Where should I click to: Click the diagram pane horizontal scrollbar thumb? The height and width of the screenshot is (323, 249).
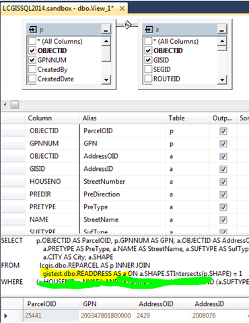click(x=15, y=104)
